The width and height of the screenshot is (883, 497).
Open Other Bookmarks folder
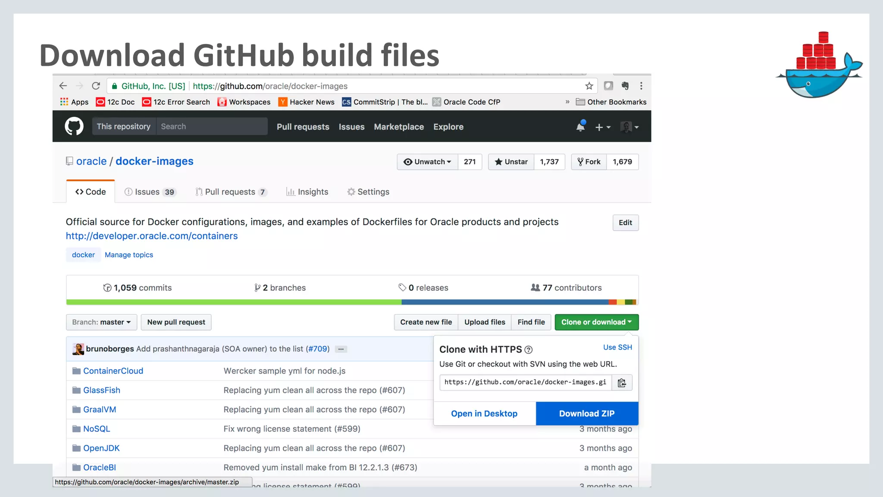(611, 102)
